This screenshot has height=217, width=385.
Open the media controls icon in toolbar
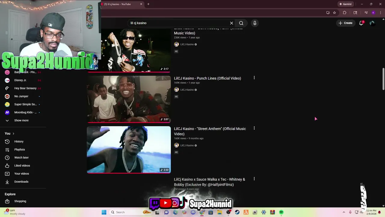click(366, 13)
